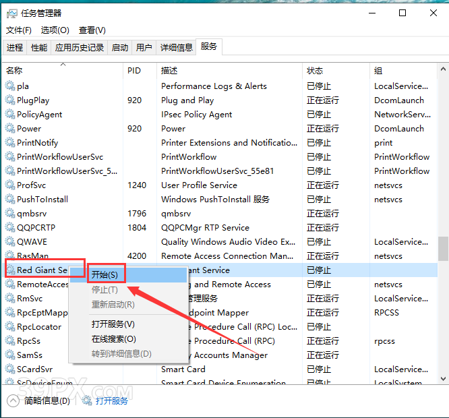Collapse to 简略信息 using chevron button
449x418 pixels.
click(x=13, y=401)
